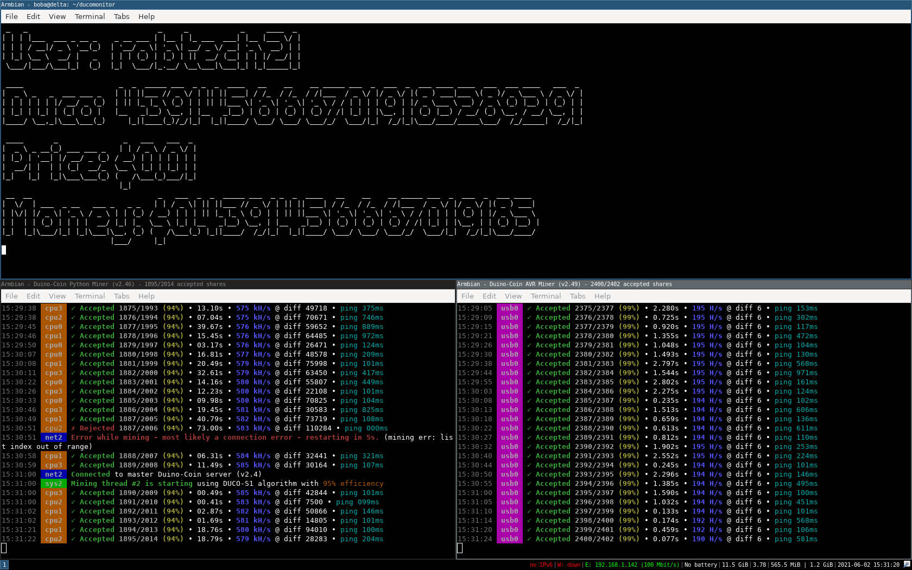
Task: Click timestamp 15:30:51 on rejected line
Action: click(19, 428)
